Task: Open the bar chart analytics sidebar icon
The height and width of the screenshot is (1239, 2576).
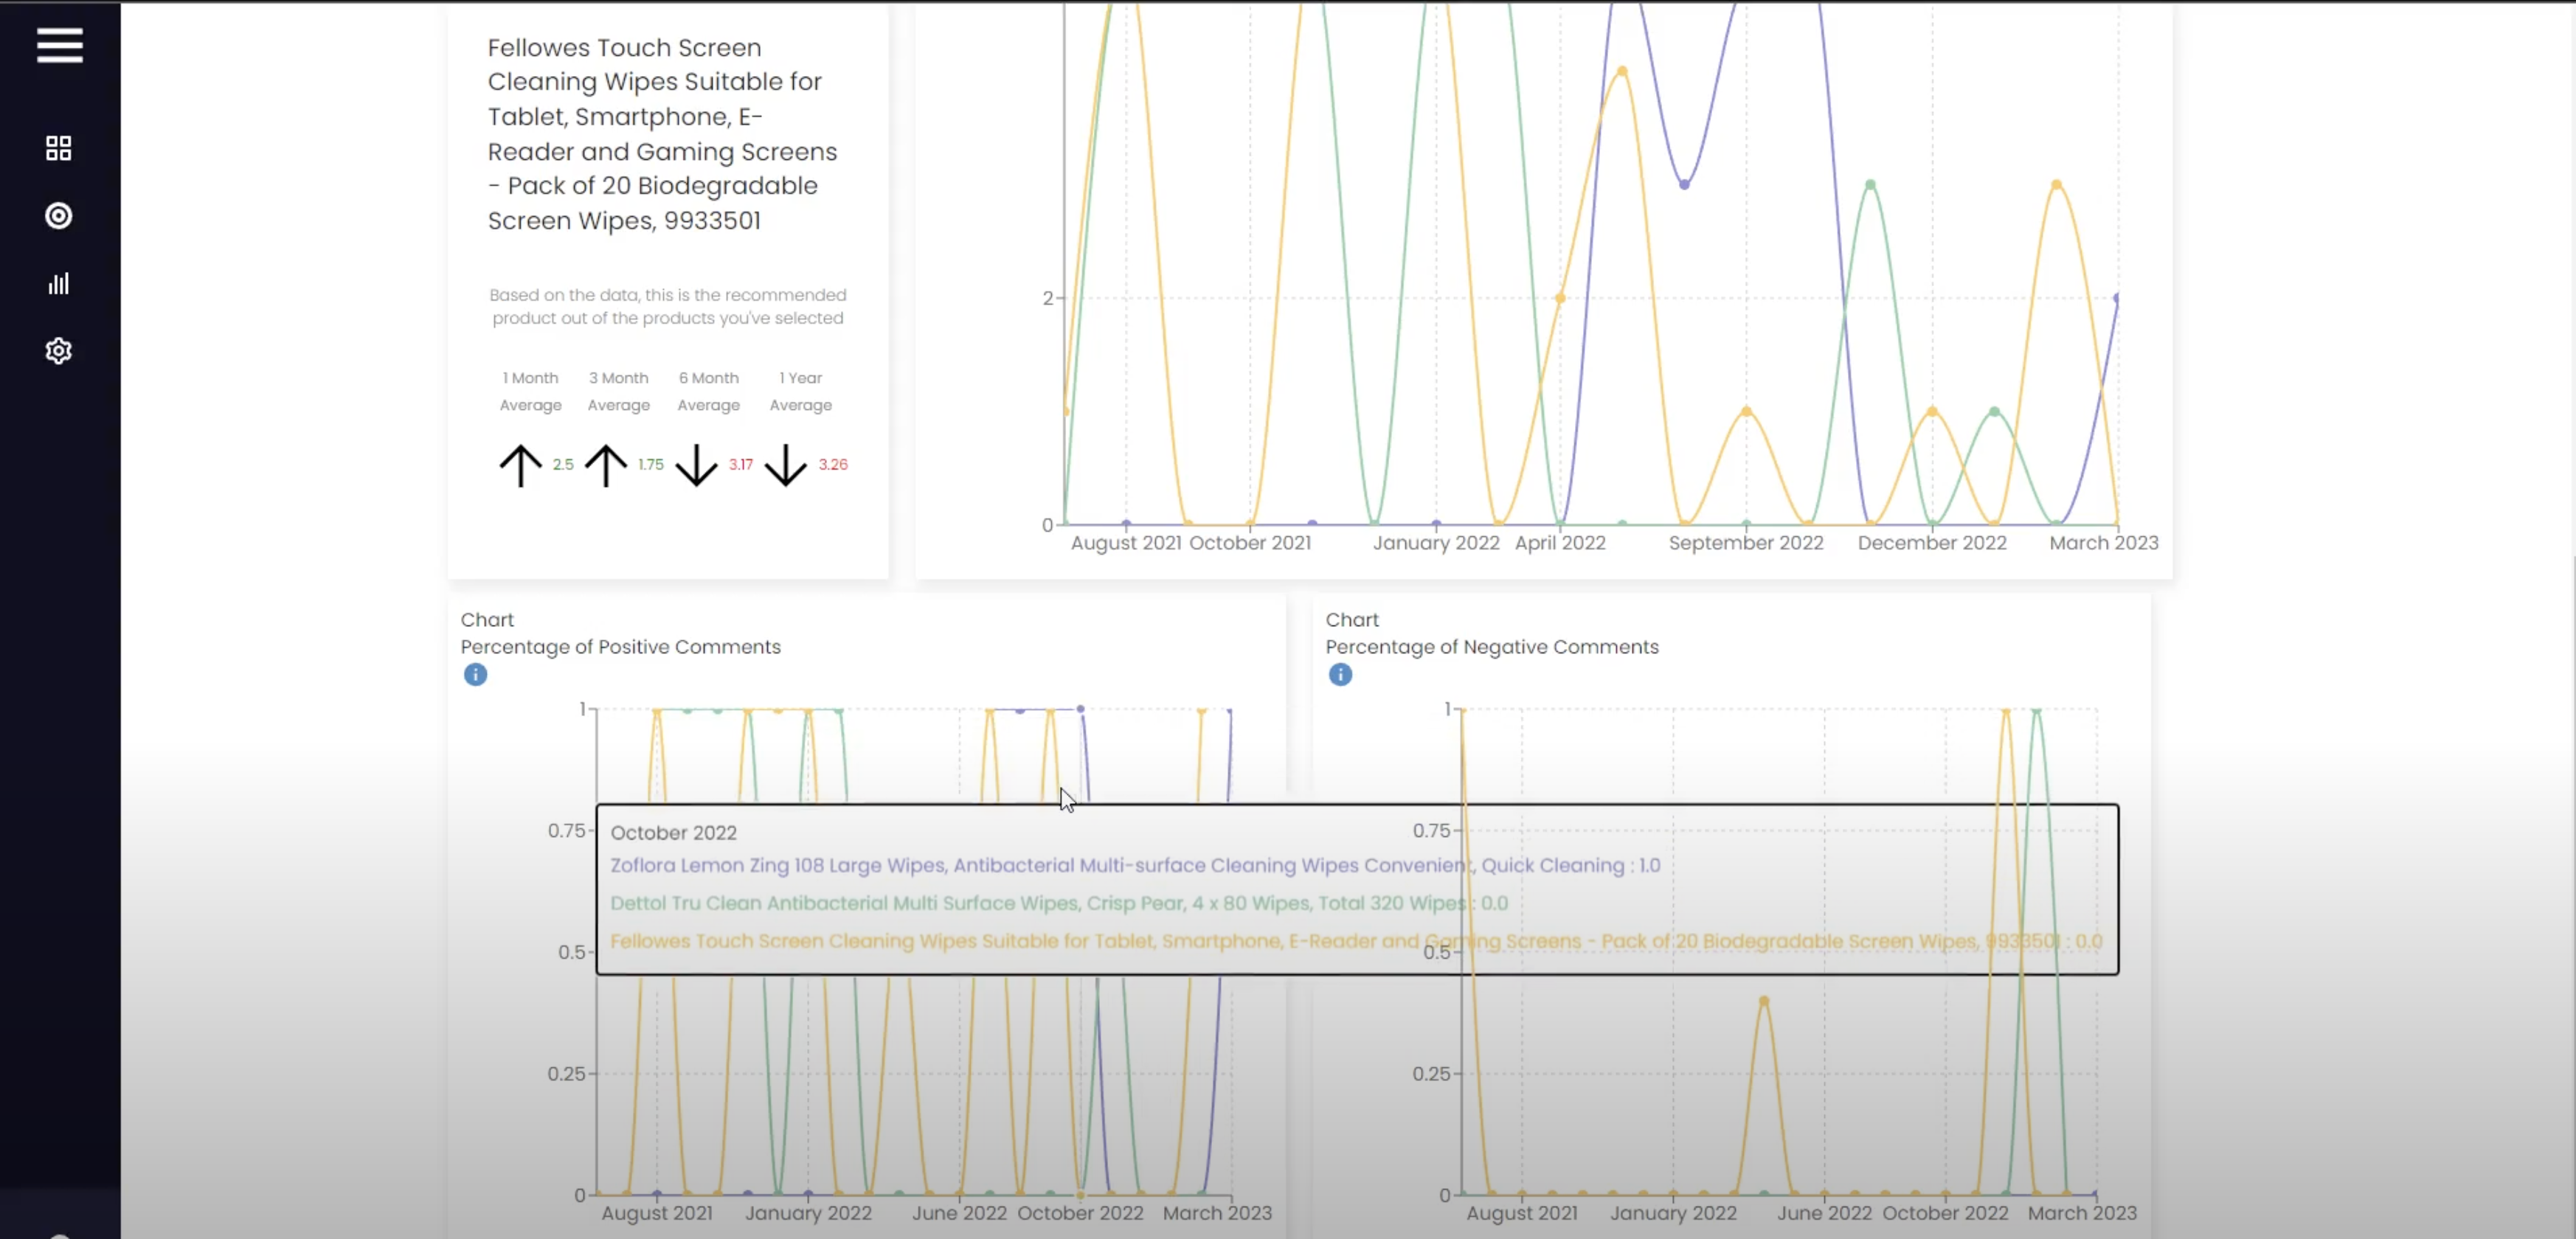Action: click(59, 283)
